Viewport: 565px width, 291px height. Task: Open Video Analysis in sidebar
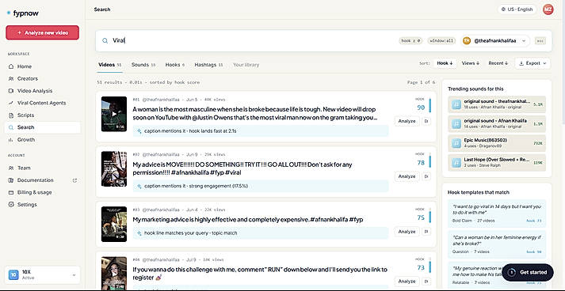35,91
